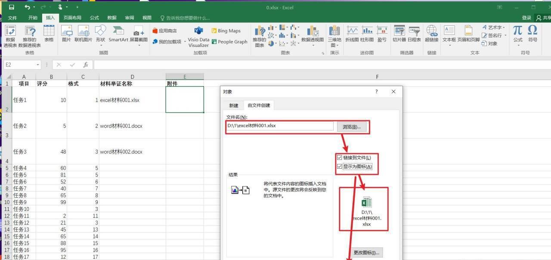The width and height of the screenshot is (551, 260).
Task: Open the Name Box dropdown arrow
Action: [38, 65]
